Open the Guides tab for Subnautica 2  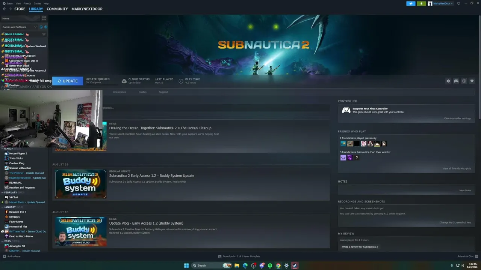(x=142, y=92)
